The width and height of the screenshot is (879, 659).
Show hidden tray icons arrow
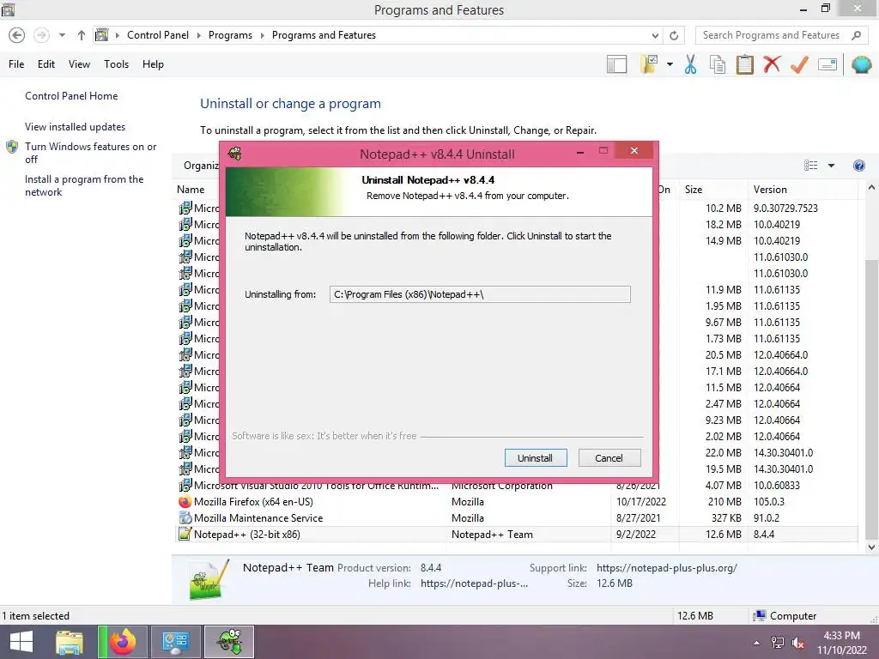click(757, 643)
